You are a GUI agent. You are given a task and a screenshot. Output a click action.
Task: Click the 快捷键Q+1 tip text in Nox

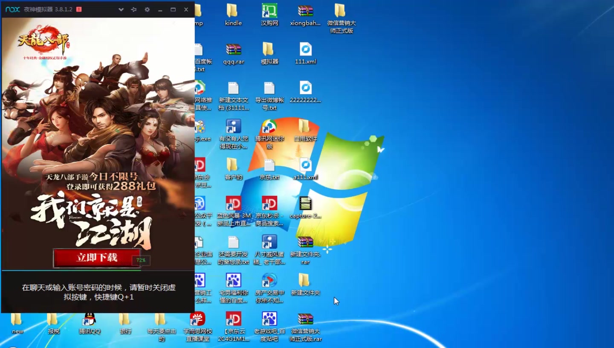pos(114,297)
